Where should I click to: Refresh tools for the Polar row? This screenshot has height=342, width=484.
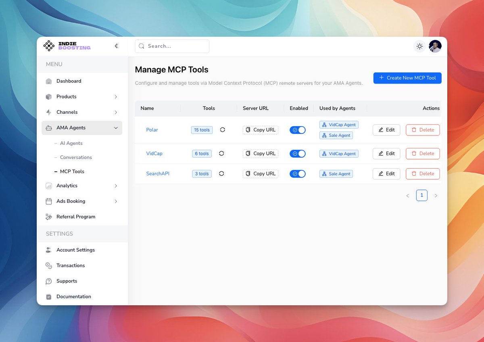tap(222, 130)
